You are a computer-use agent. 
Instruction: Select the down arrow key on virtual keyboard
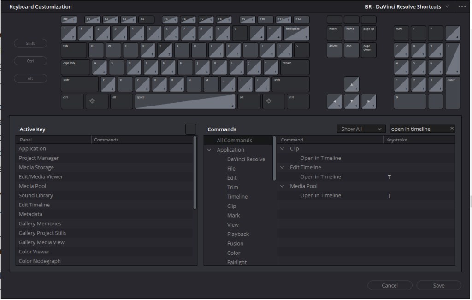click(351, 101)
